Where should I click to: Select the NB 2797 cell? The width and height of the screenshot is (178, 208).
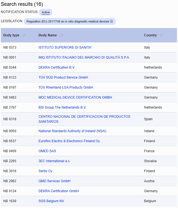(10, 107)
